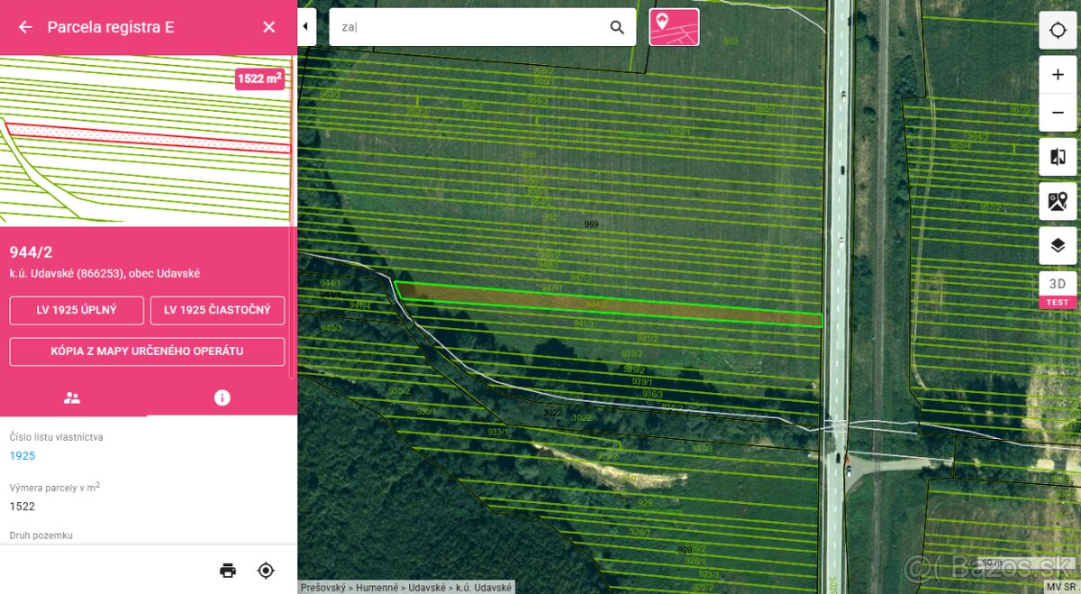Toggle the 3D TEST view
The image size is (1081, 594).
coord(1058,289)
